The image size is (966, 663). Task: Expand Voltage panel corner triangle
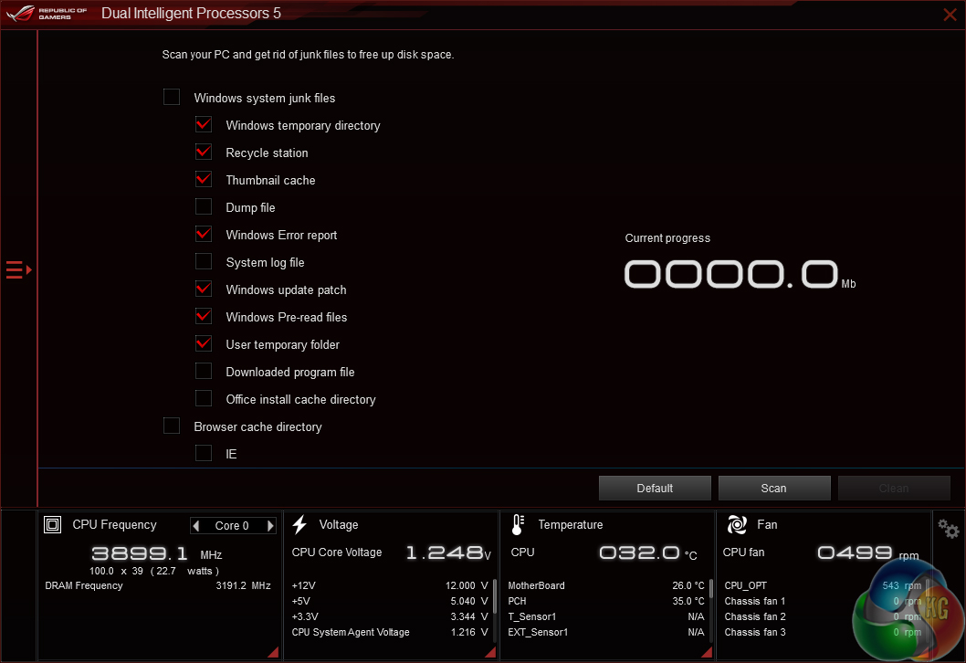point(490,653)
